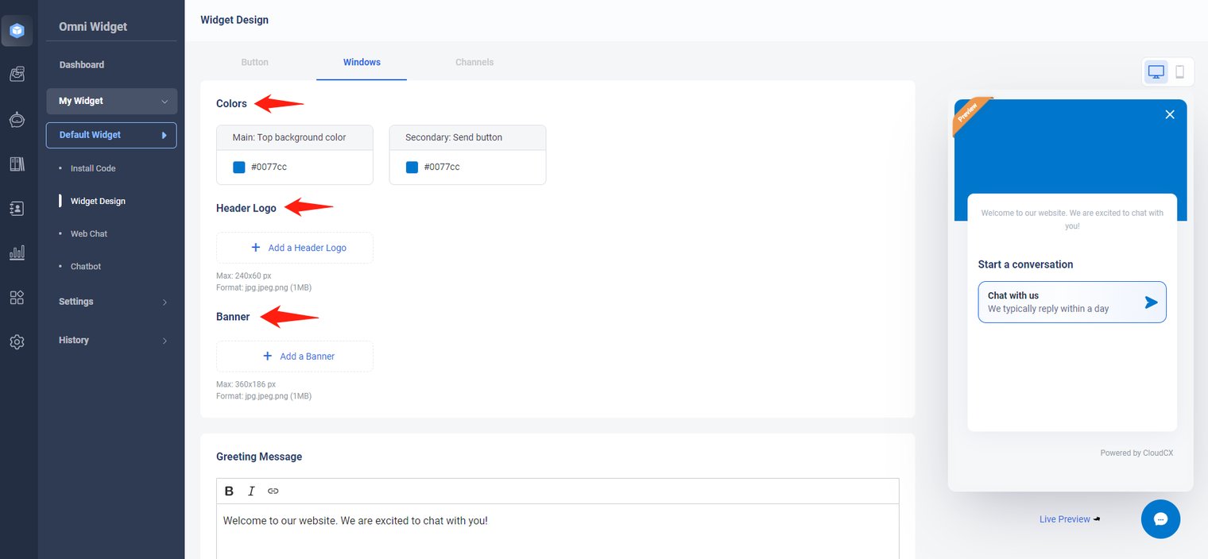The height and width of the screenshot is (559, 1208).
Task: Open the settings gear icon in sidebar
Action: (17, 341)
